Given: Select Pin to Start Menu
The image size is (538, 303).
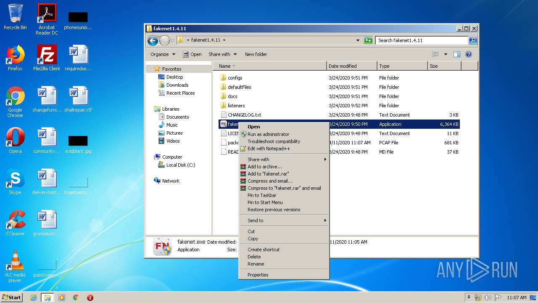Looking at the screenshot, I should tap(284, 202).
